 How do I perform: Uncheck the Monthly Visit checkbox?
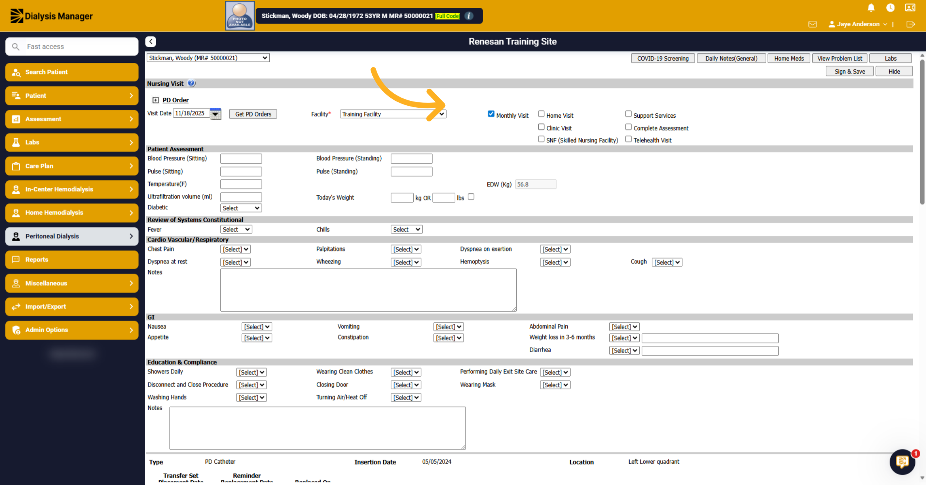click(x=491, y=114)
